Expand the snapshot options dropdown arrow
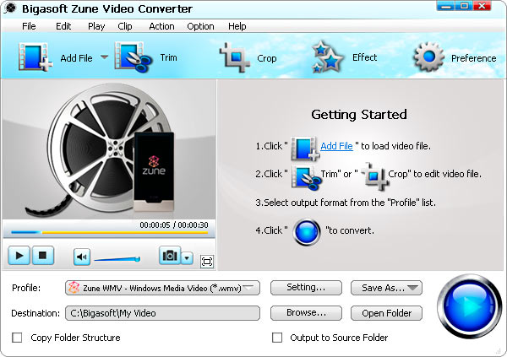507x357 pixels. pos(187,258)
